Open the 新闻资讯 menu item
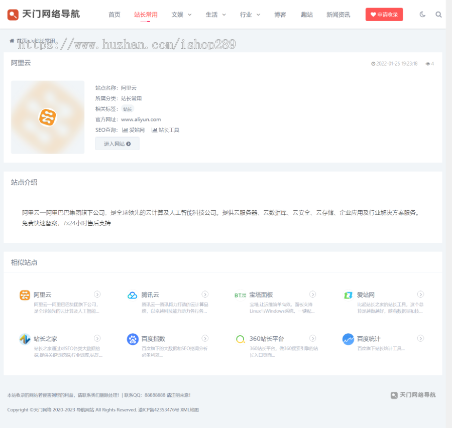Viewport: 452px width, 428px height. [338, 15]
